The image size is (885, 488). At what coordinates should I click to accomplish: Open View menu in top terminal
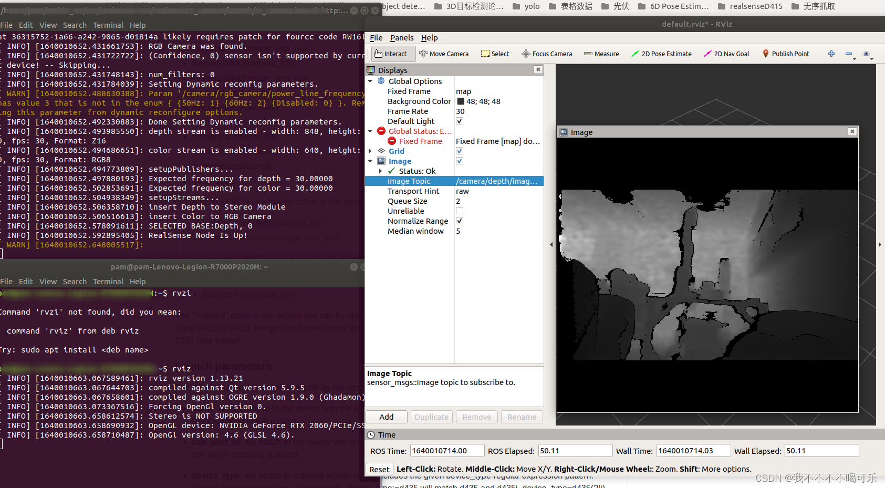click(48, 25)
